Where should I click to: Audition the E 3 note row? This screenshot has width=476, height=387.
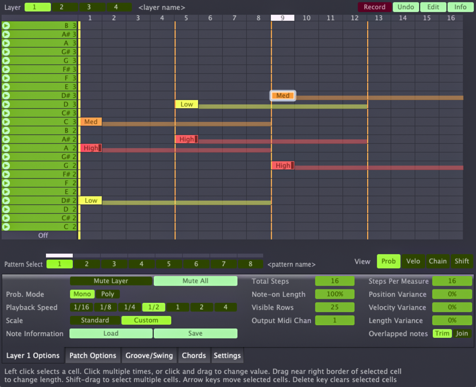tap(6, 87)
